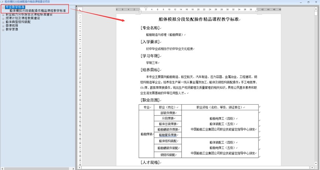The width and height of the screenshot is (320, 170).
Task: Open the 教学录像 tree entry
Action: [x=11, y=30]
